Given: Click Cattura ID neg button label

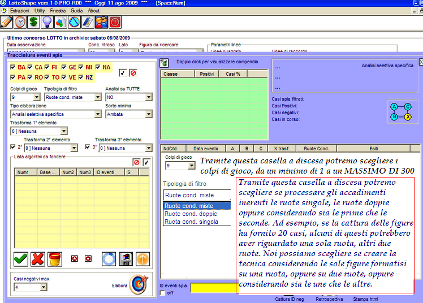Looking at the screenshot, I should pos(289,299).
